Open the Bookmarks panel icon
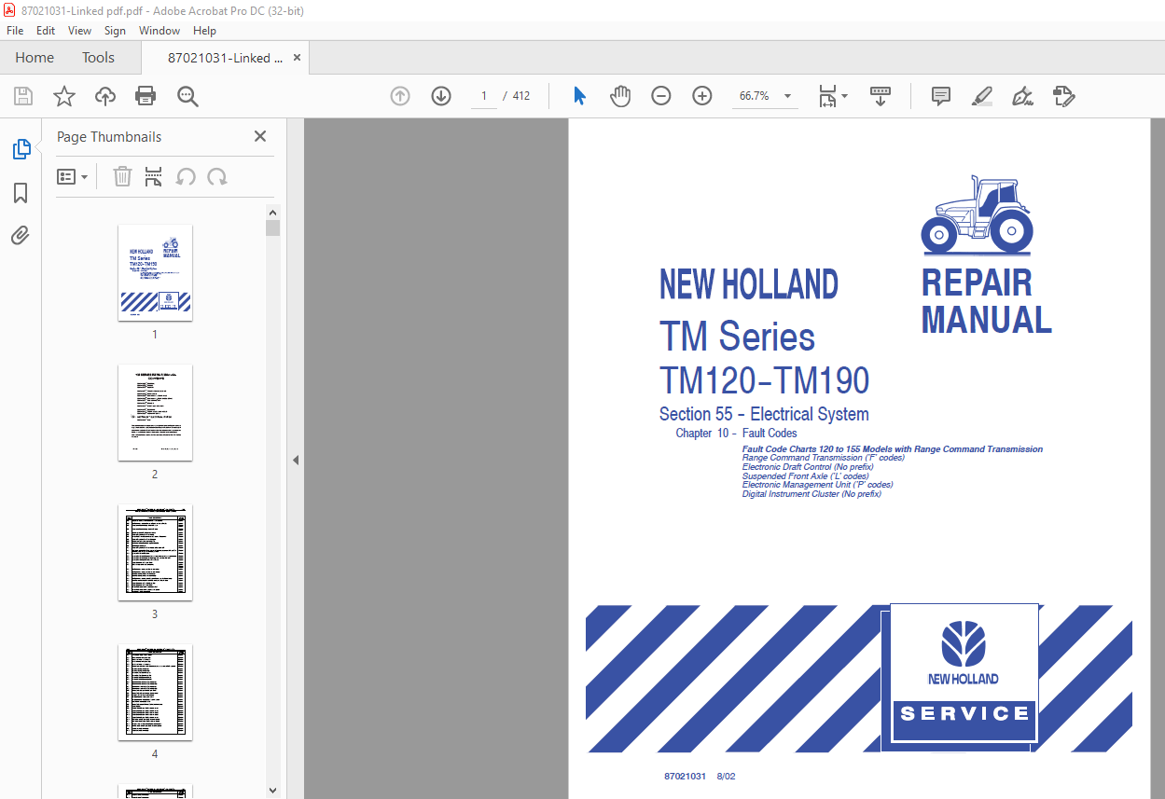This screenshot has height=799, width=1165. [x=21, y=193]
